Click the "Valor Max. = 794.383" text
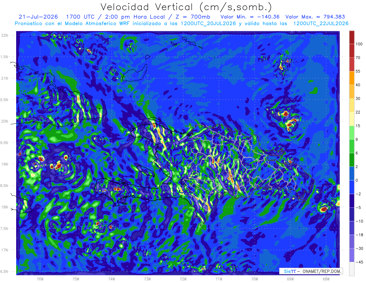Image resolution: width=366 pixels, height=283 pixels. (315, 17)
